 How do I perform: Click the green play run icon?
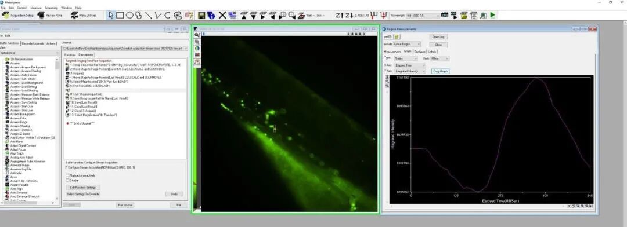pyautogui.click(x=493, y=15)
